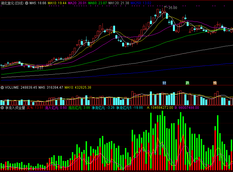Click the 跌 event marker icon
The height and width of the screenshot is (172, 233).
pos(187,83)
